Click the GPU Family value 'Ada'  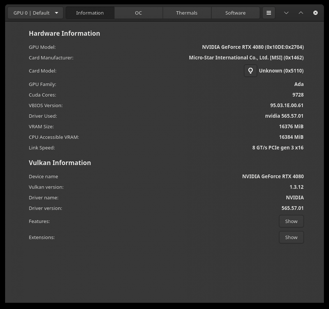pyautogui.click(x=299, y=84)
